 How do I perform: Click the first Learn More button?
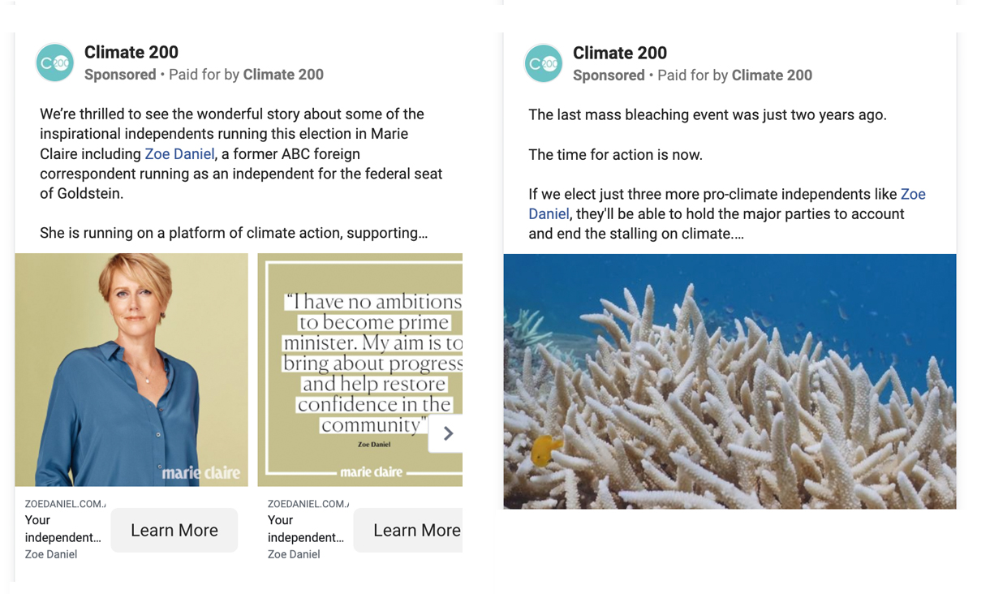(x=174, y=530)
